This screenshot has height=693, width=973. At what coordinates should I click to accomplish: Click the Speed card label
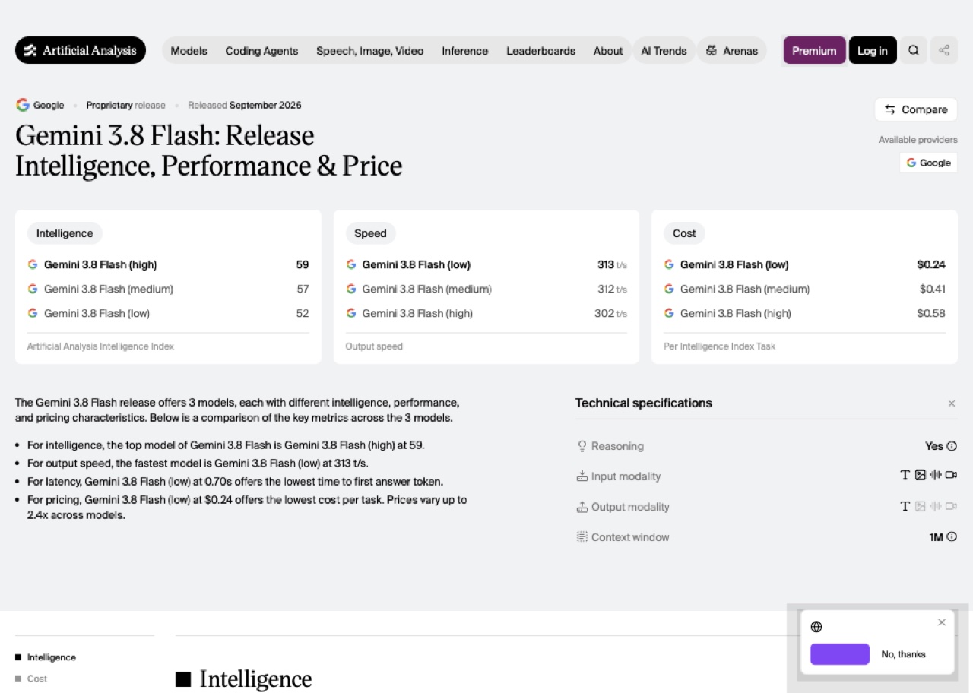coord(370,233)
